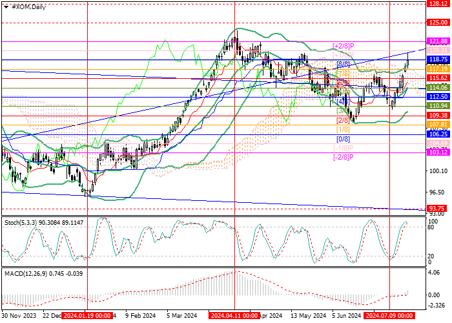Click the [1/8] Murrey level label

(343, 129)
